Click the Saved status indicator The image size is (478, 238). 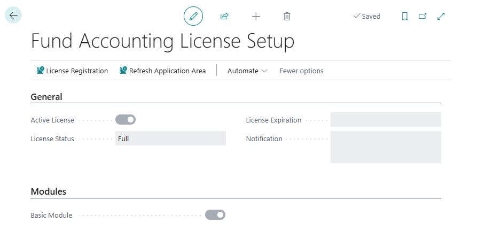(367, 16)
